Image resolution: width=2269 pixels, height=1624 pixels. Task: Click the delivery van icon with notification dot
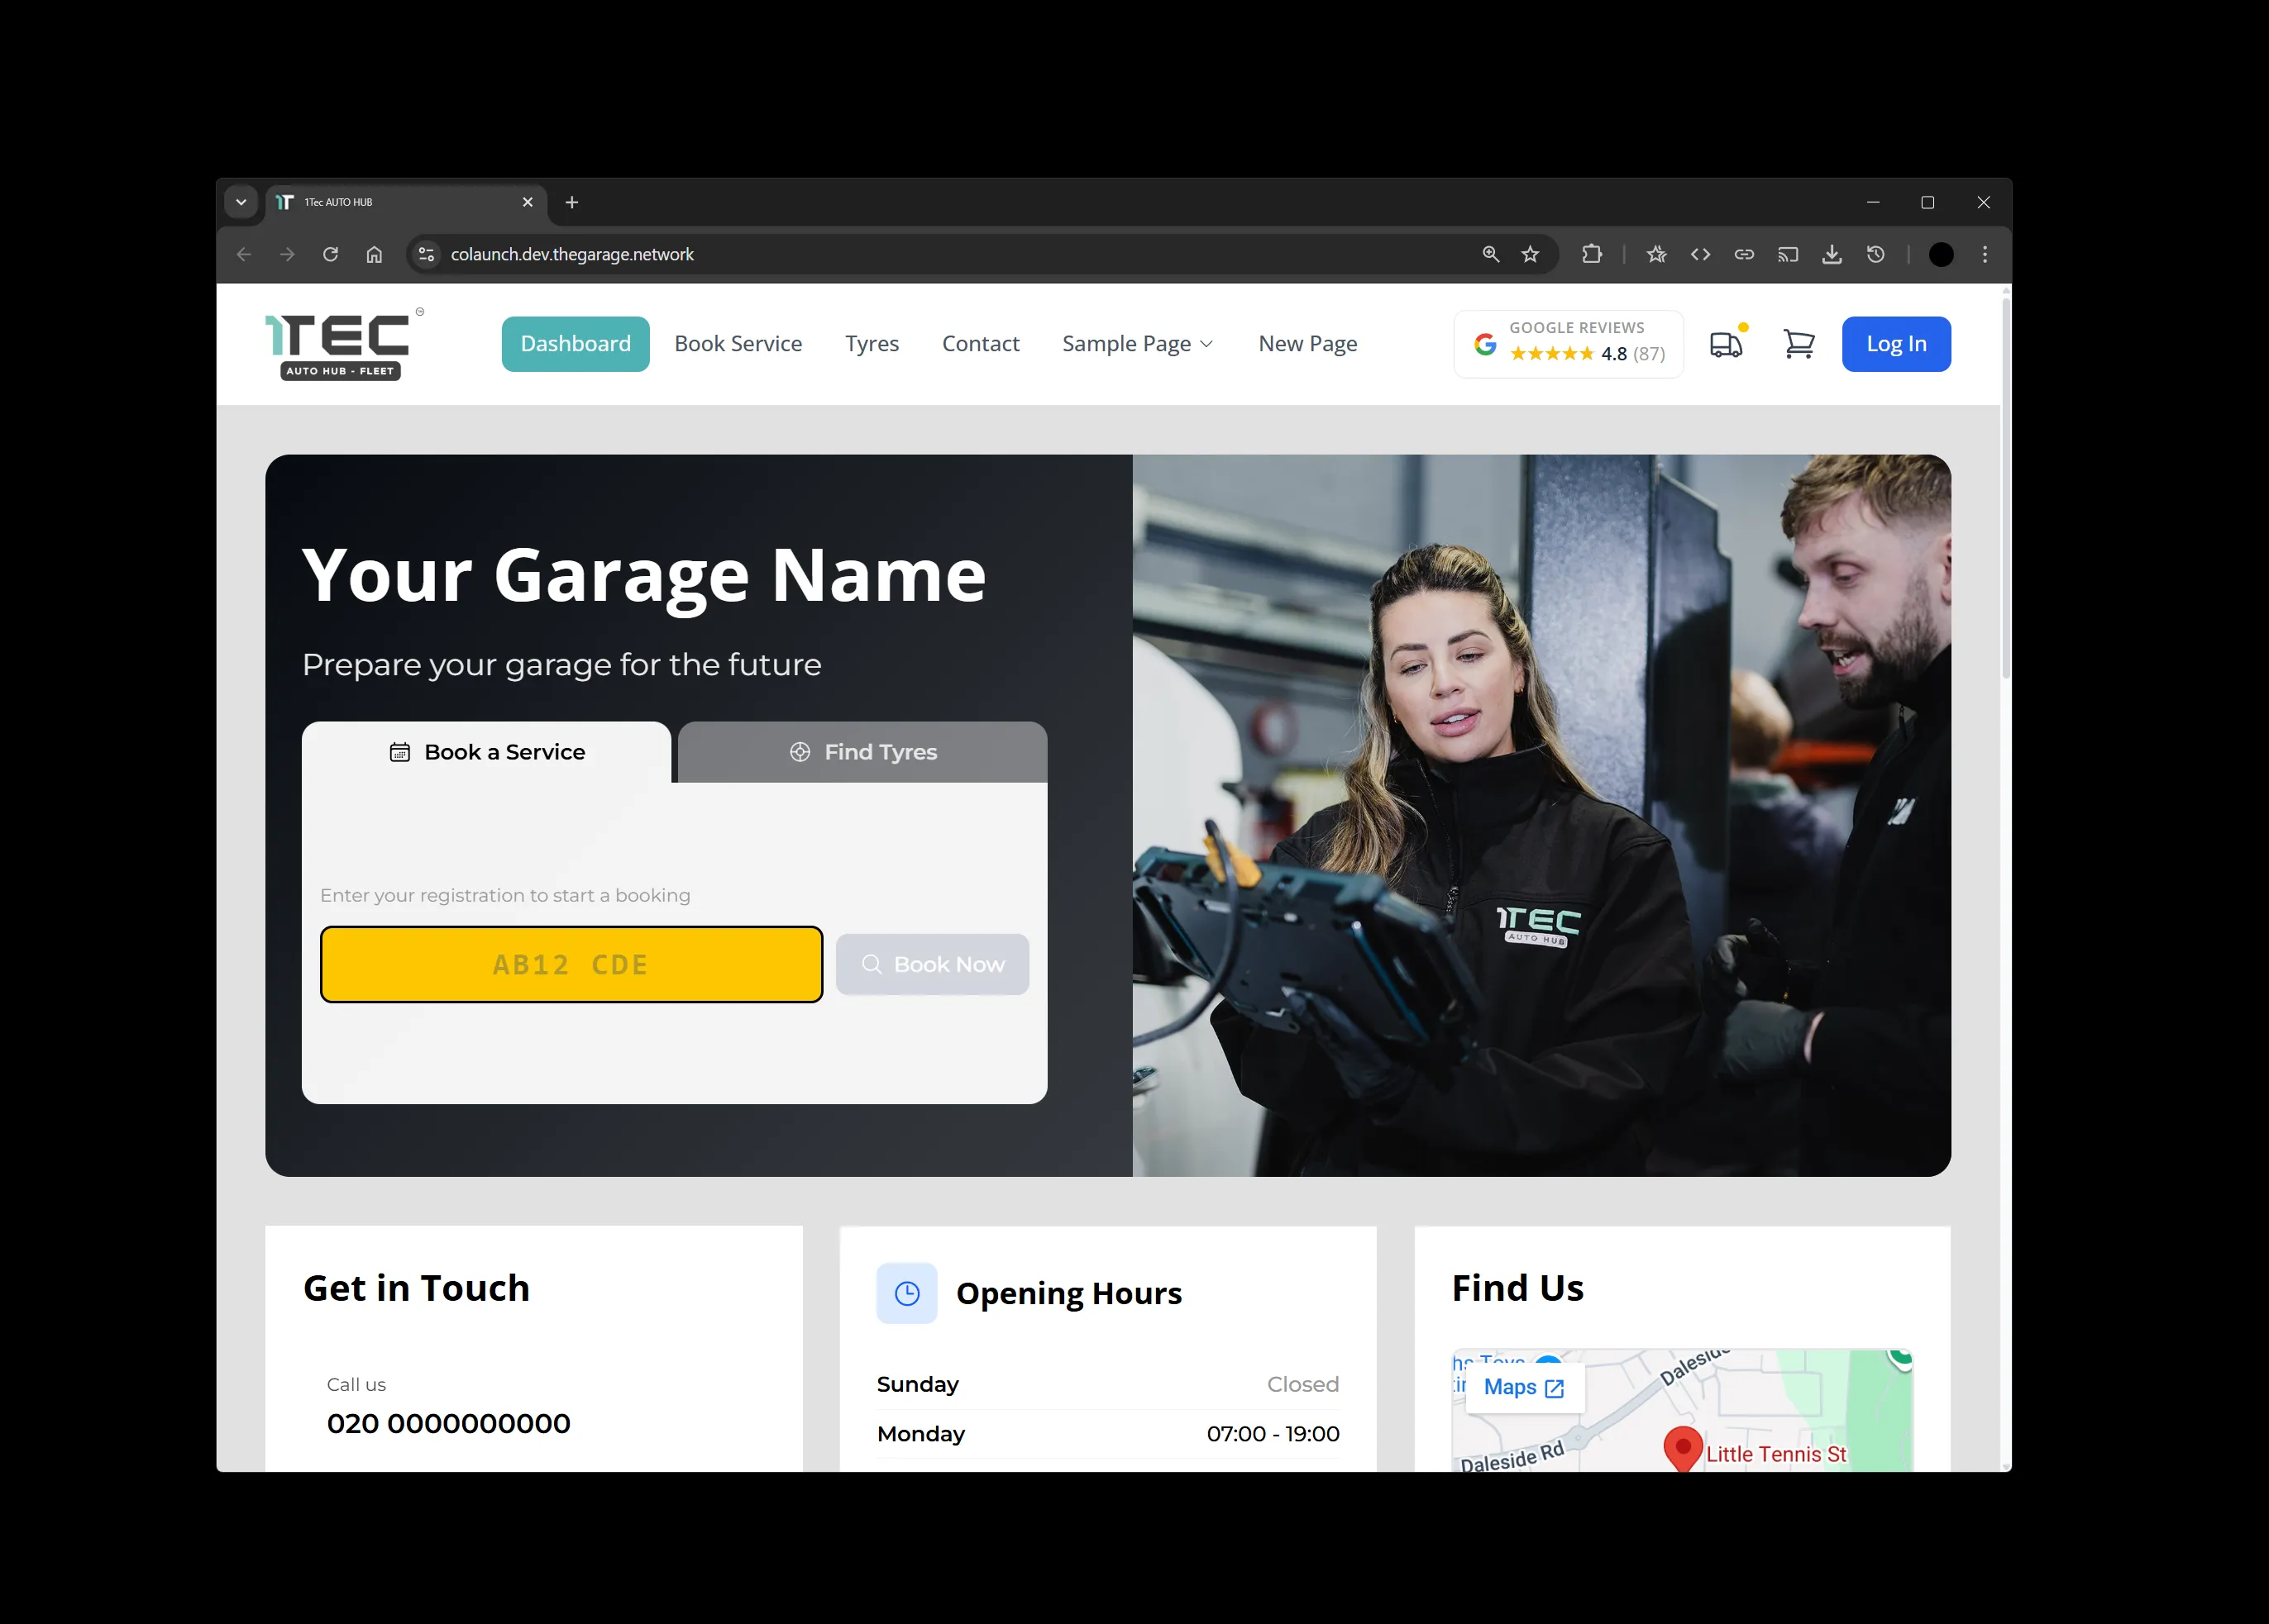pos(1727,344)
